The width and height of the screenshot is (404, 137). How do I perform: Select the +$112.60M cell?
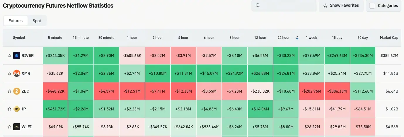(363, 91)
